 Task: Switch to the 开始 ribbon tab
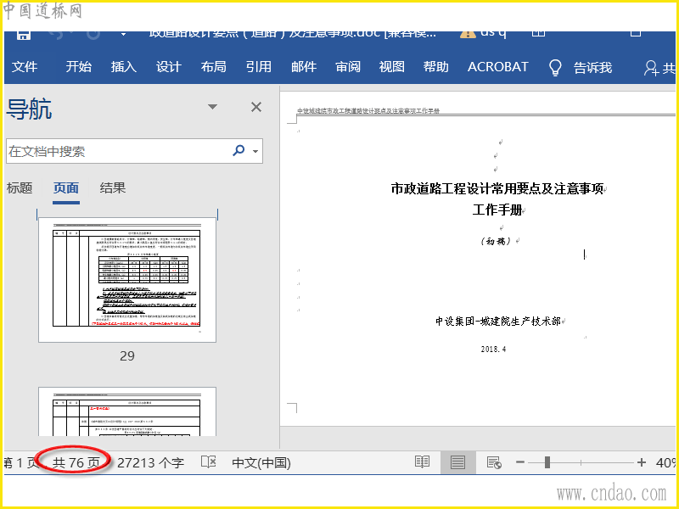click(79, 67)
